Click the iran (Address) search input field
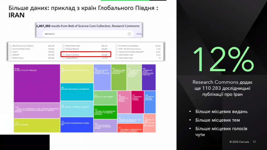The width and height of the screenshot is (267, 150). tap(83, 34)
